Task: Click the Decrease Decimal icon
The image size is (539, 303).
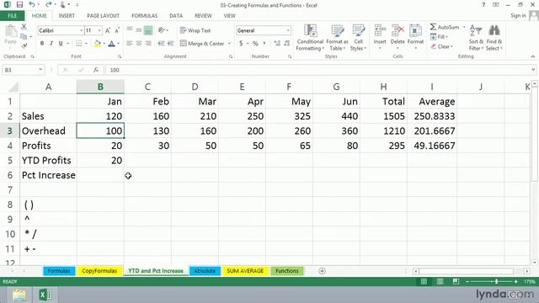Action: (x=286, y=43)
